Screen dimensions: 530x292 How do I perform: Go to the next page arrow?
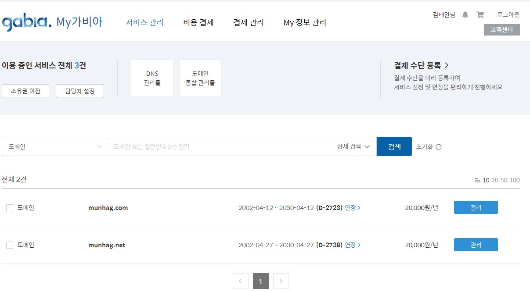point(281,281)
